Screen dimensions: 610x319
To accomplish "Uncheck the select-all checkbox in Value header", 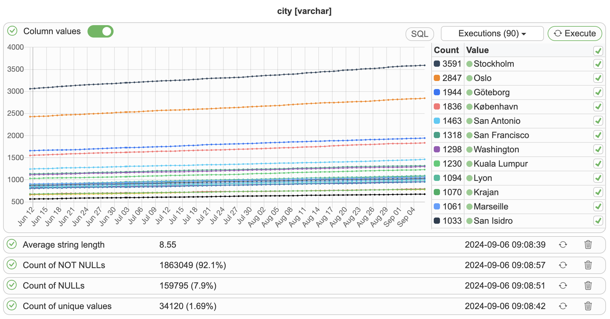I will (x=598, y=51).
